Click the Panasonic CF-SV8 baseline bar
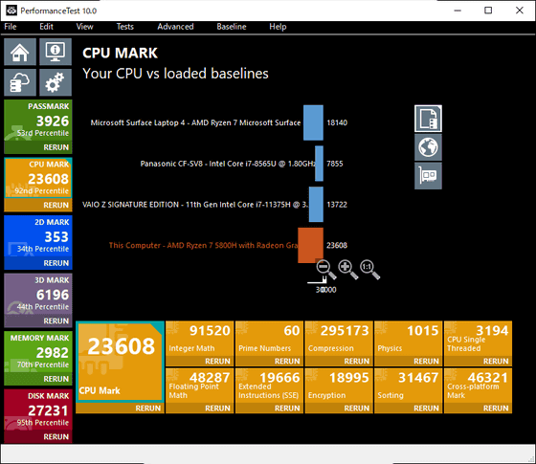 coord(319,164)
